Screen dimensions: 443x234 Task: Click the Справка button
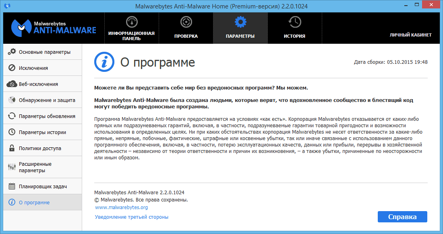[x=402, y=217]
